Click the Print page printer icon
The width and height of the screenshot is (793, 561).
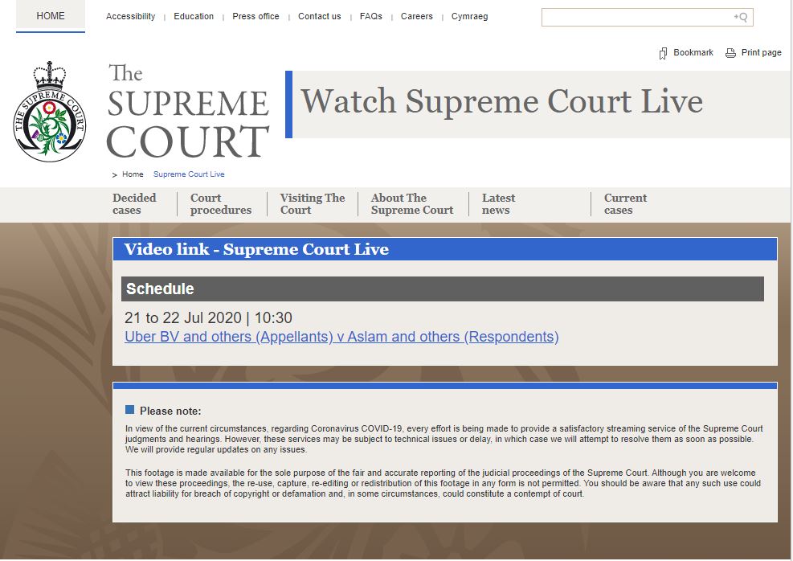tap(730, 53)
